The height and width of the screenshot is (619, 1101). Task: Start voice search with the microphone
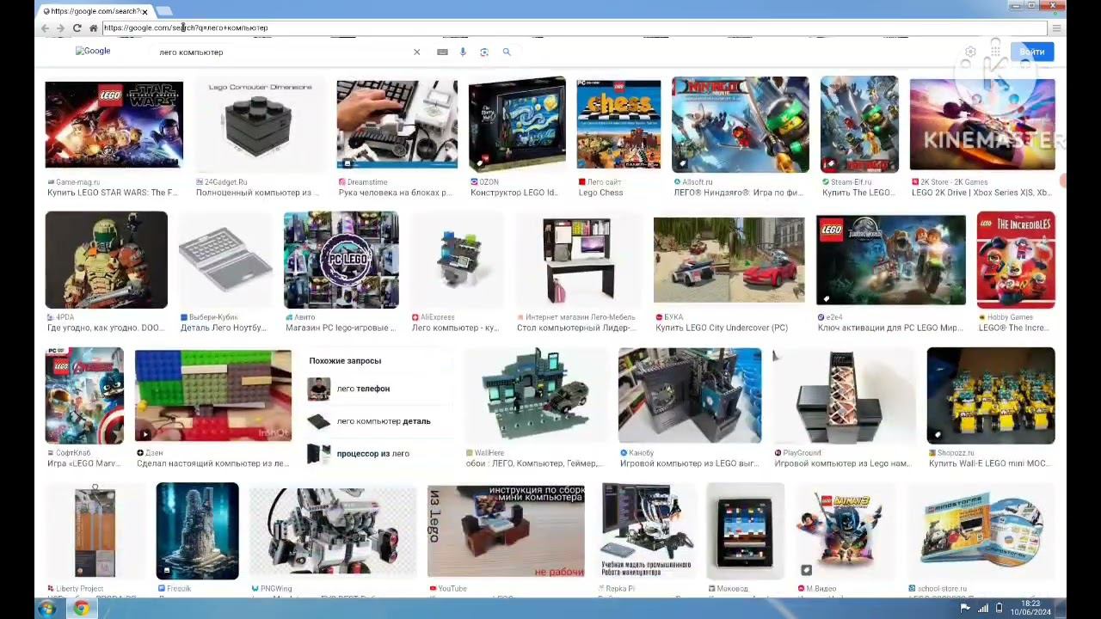click(x=463, y=52)
